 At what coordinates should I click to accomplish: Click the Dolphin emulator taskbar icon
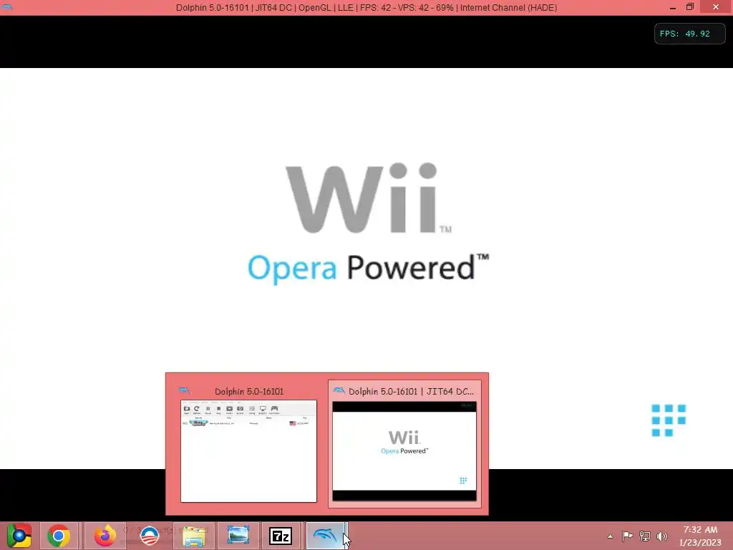(x=326, y=536)
